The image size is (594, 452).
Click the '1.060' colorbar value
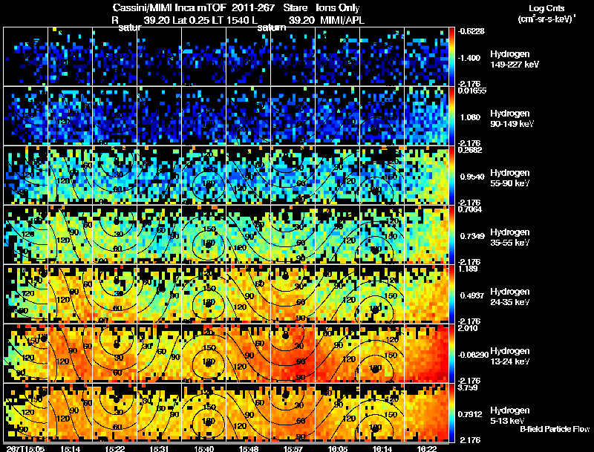click(x=470, y=117)
